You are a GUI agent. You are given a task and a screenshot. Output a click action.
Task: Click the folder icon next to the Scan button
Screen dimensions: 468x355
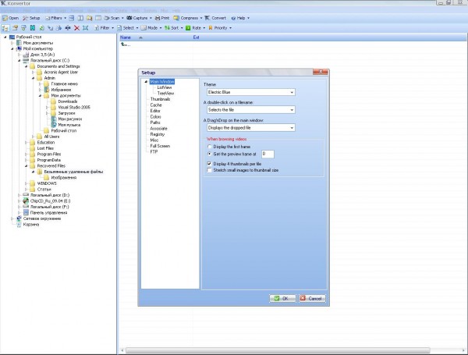pyautogui.click(x=89, y=18)
